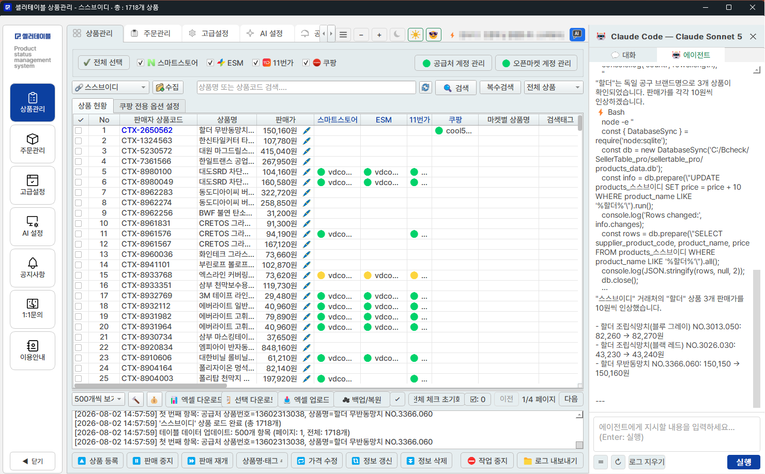Viewport: 765px width, 474px height.
Task: Switch to the 주문관리 tab
Action: click(152, 33)
